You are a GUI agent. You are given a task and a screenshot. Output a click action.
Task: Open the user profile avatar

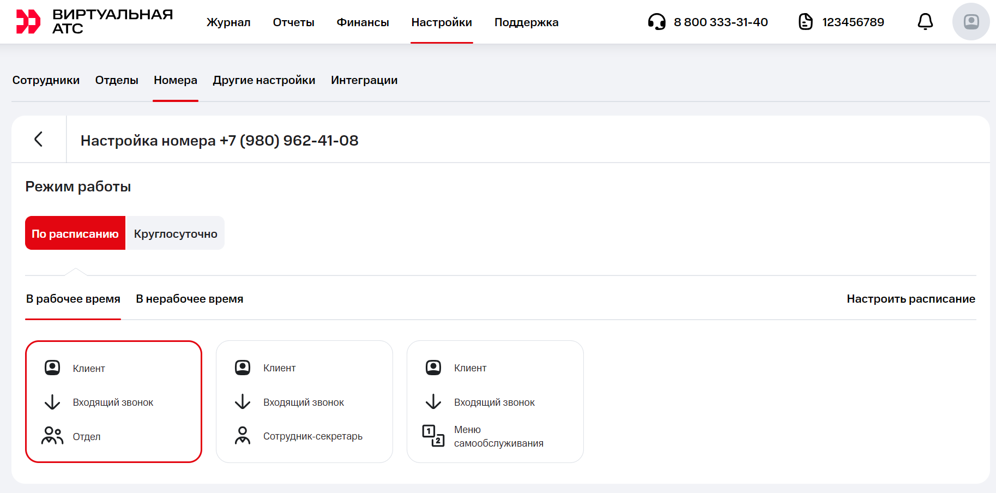(x=970, y=22)
